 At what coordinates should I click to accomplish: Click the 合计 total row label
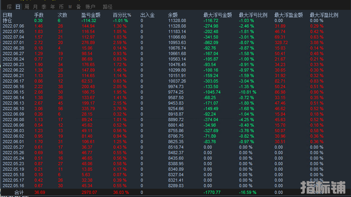coord(19,192)
